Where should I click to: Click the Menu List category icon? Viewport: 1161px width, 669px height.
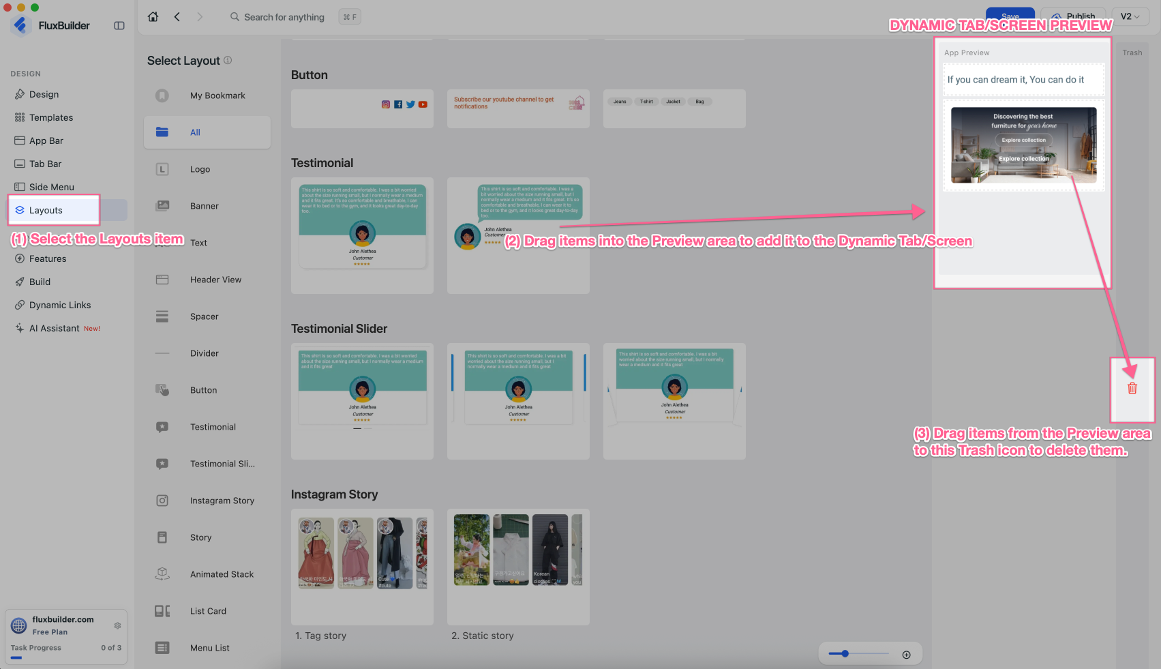[x=162, y=648]
